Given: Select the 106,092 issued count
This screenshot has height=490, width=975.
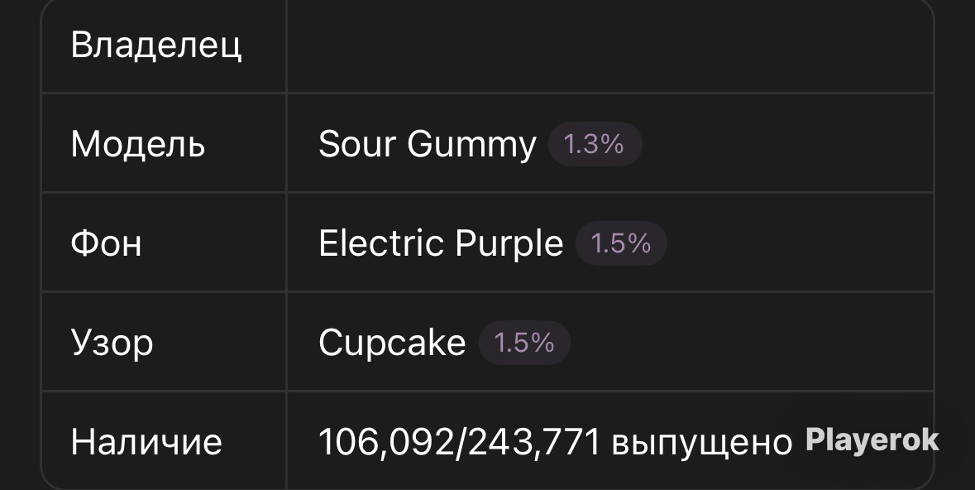Looking at the screenshot, I should (x=386, y=442).
